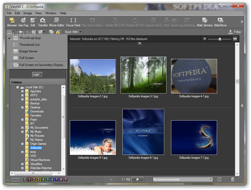Expand the AppData folder node

[23, 91]
